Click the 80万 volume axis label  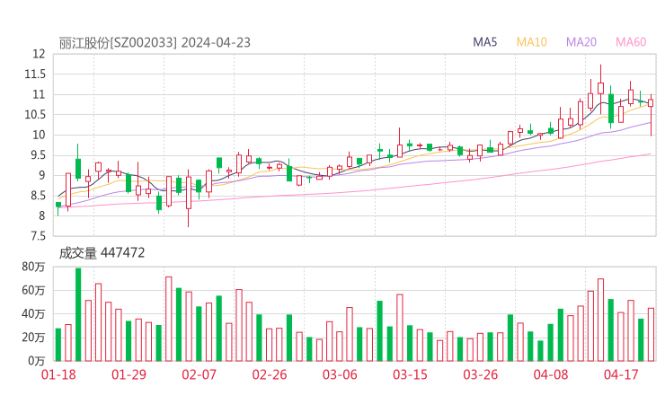click(x=33, y=267)
